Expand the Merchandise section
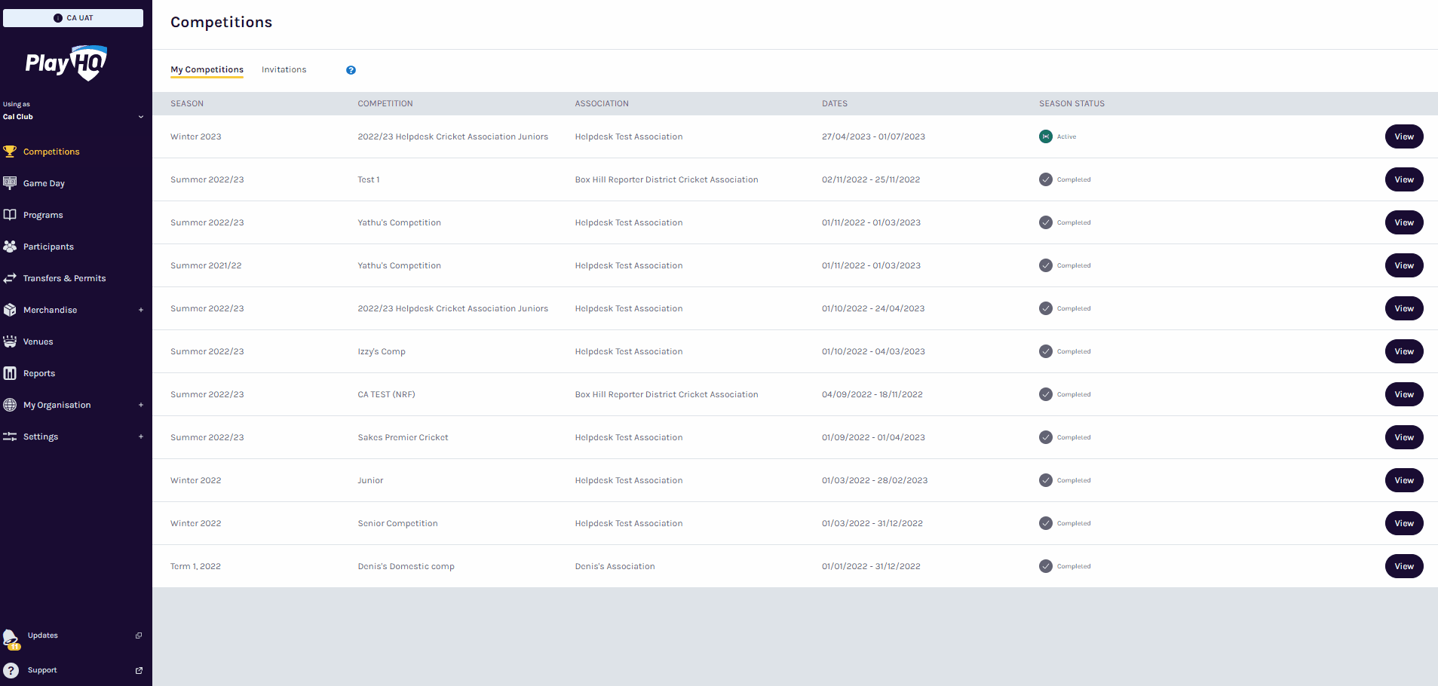Image resolution: width=1438 pixels, height=686 pixels. coord(141,309)
